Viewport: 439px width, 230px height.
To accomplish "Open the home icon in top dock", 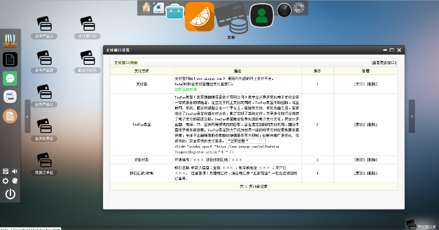I will click(x=146, y=8).
